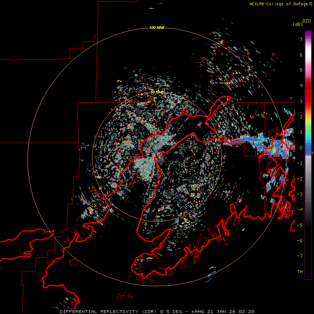This screenshot has width=314, height=314.
Task: Click the [dB] unit label
Action: coord(298,24)
